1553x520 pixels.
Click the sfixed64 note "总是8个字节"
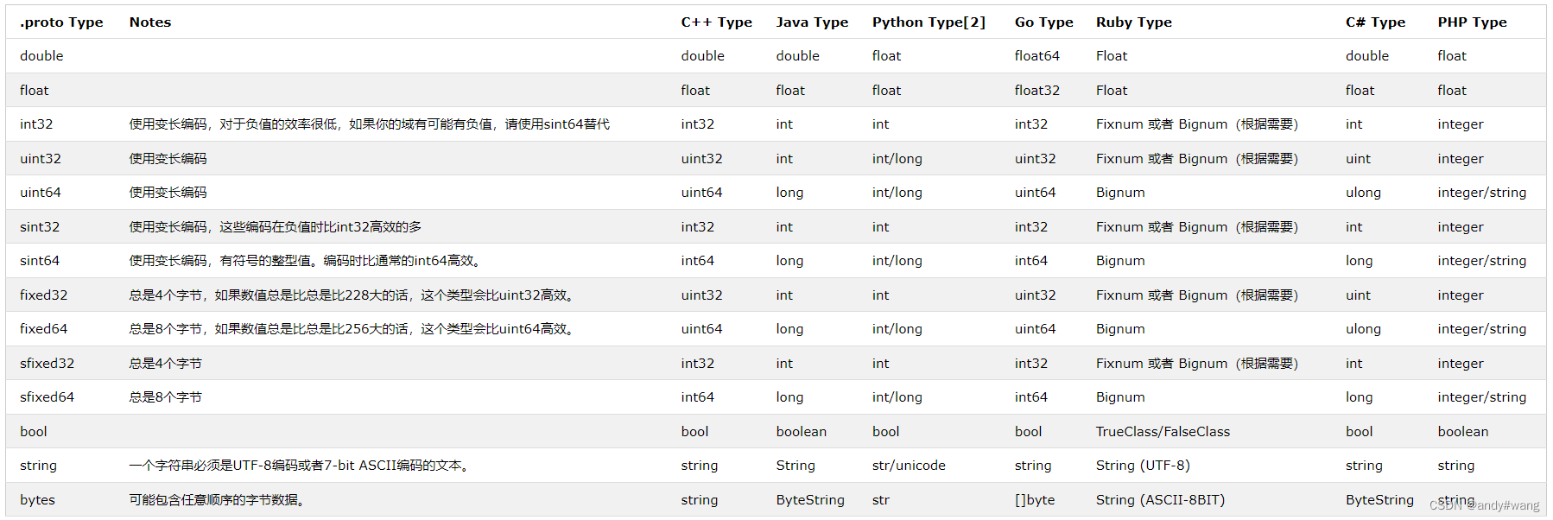tap(165, 397)
